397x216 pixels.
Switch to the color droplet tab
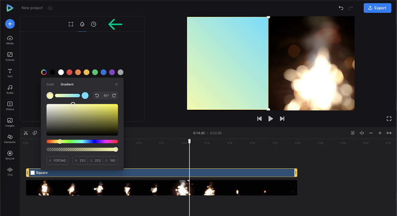click(82, 24)
